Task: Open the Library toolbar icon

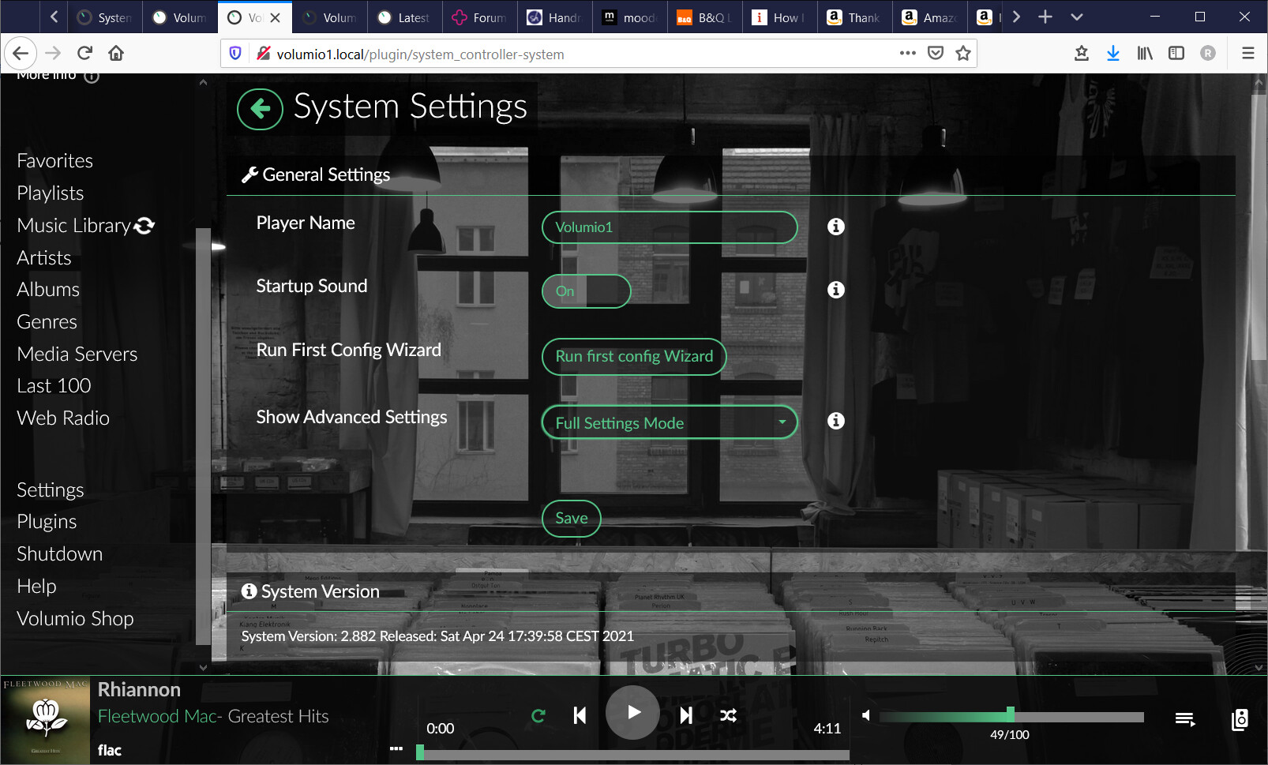Action: coord(1145,53)
